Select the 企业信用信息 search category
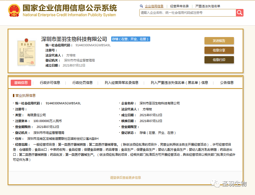Viewport: 255px width, 195px height. pos(154,6)
